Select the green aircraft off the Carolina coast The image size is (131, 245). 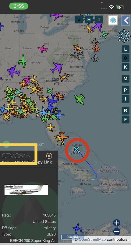(x=80, y=99)
